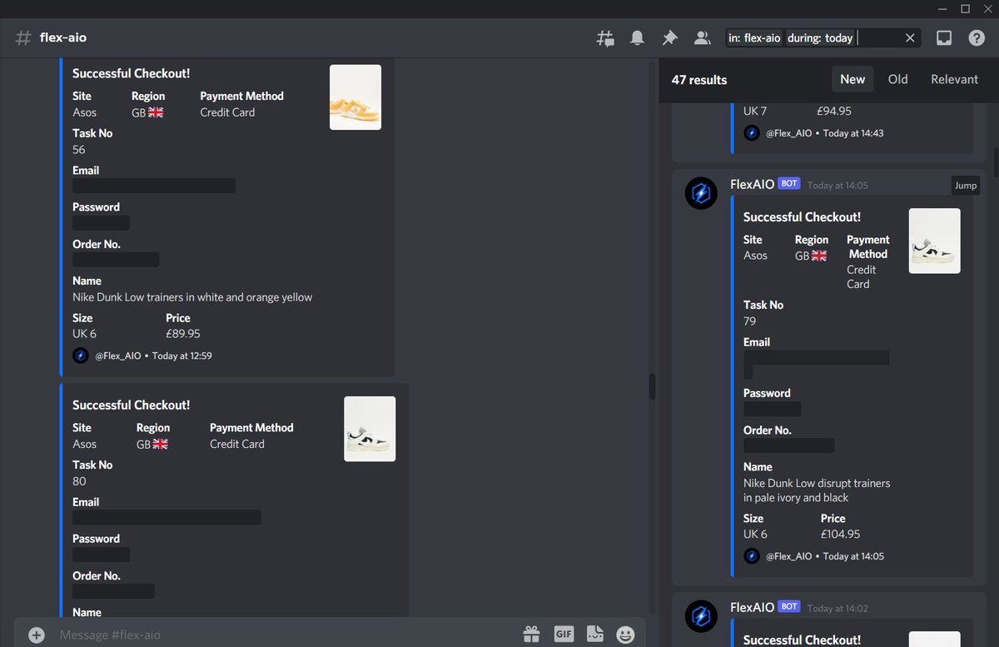Image resolution: width=999 pixels, height=647 pixels.
Task: Click Task No value 56
Action: 79,149
